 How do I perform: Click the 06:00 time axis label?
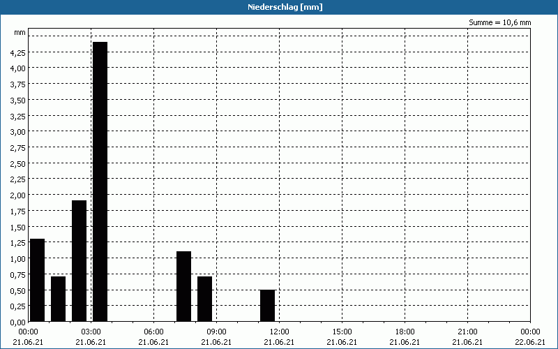click(x=153, y=332)
